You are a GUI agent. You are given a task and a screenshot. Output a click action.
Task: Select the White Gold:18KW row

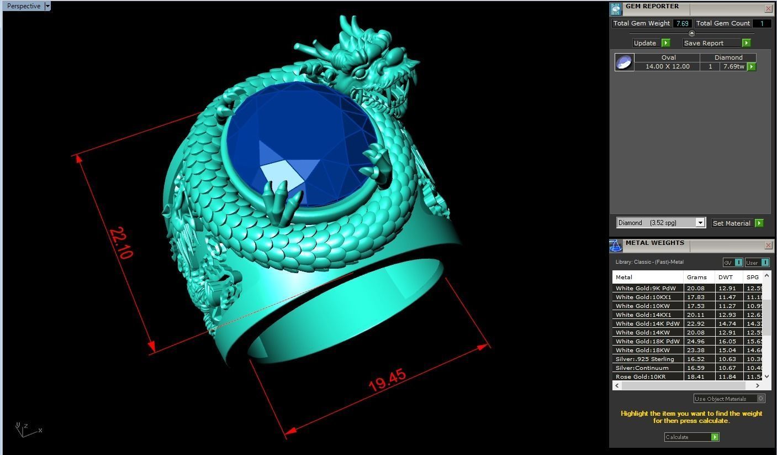click(x=687, y=350)
